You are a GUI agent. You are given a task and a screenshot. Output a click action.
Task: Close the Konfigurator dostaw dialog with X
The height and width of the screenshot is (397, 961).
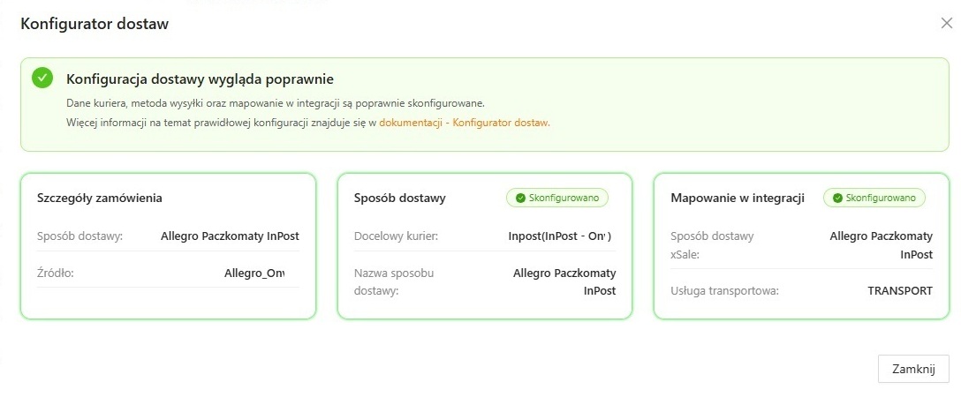[946, 24]
